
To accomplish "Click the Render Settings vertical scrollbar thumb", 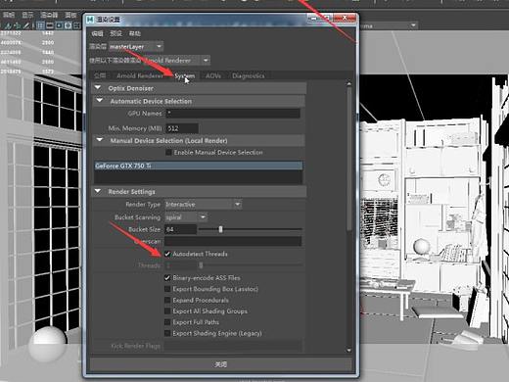I will click(x=349, y=159).
